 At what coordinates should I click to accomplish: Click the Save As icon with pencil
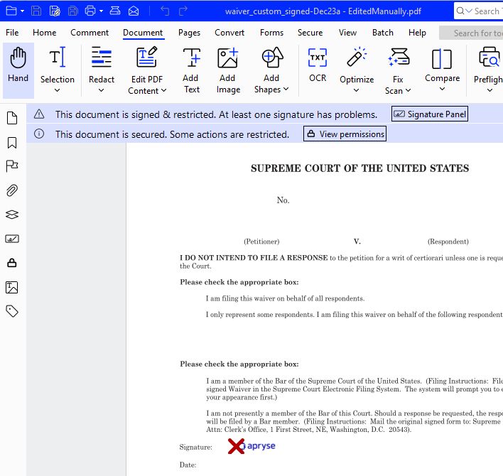pyautogui.click(x=55, y=11)
